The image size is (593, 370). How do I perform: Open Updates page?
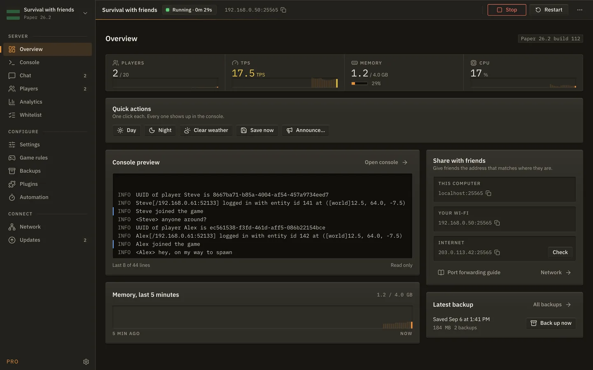[47, 240]
